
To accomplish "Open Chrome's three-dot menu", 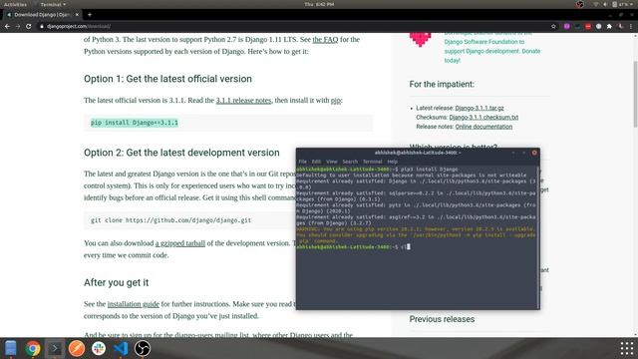I will click(x=631, y=26).
